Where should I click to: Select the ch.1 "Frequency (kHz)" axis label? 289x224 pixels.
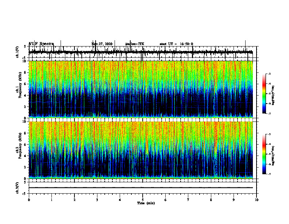[x=20, y=85]
